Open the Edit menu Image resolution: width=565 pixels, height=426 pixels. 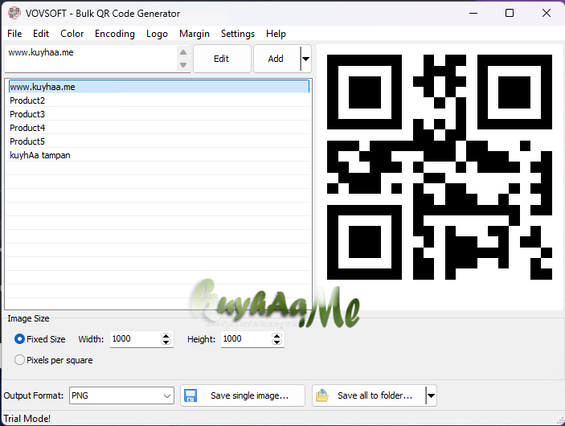(41, 34)
